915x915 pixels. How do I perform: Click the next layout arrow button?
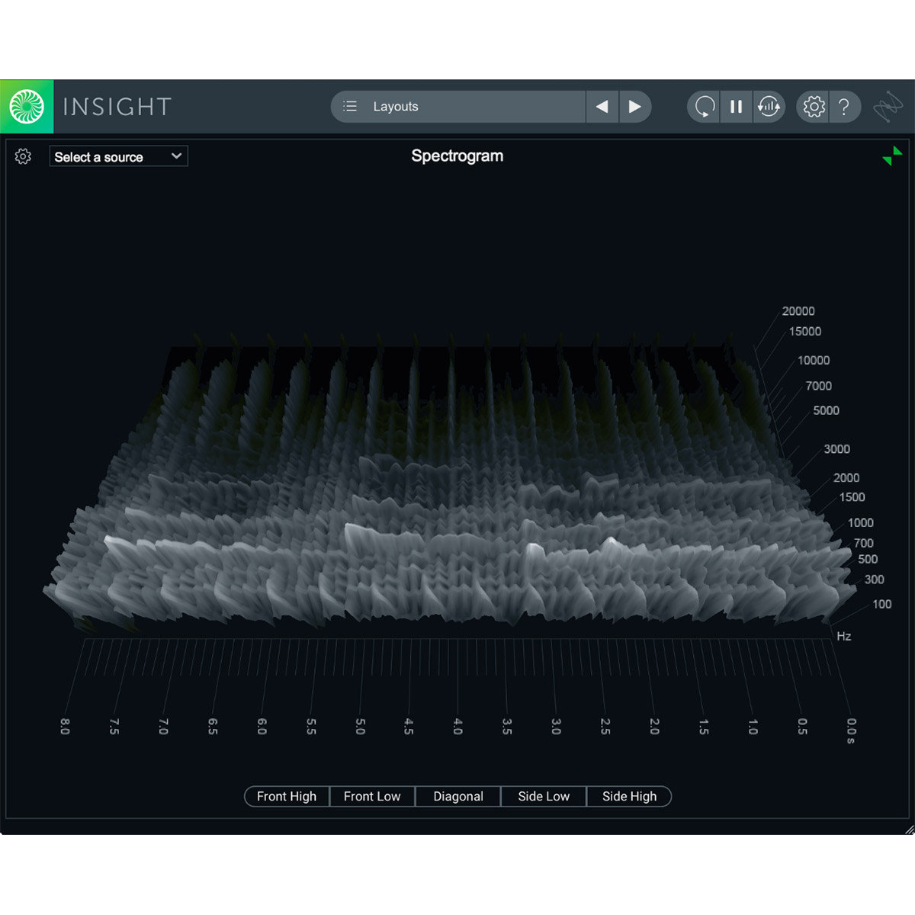click(635, 106)
